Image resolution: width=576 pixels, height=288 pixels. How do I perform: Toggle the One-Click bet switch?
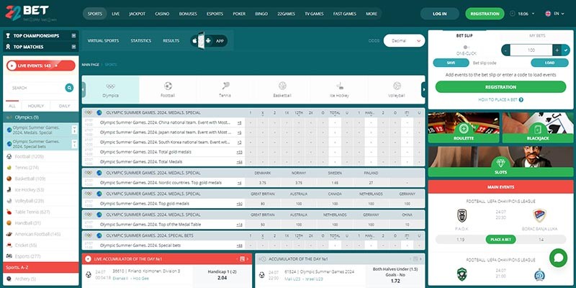click(466, 47)
